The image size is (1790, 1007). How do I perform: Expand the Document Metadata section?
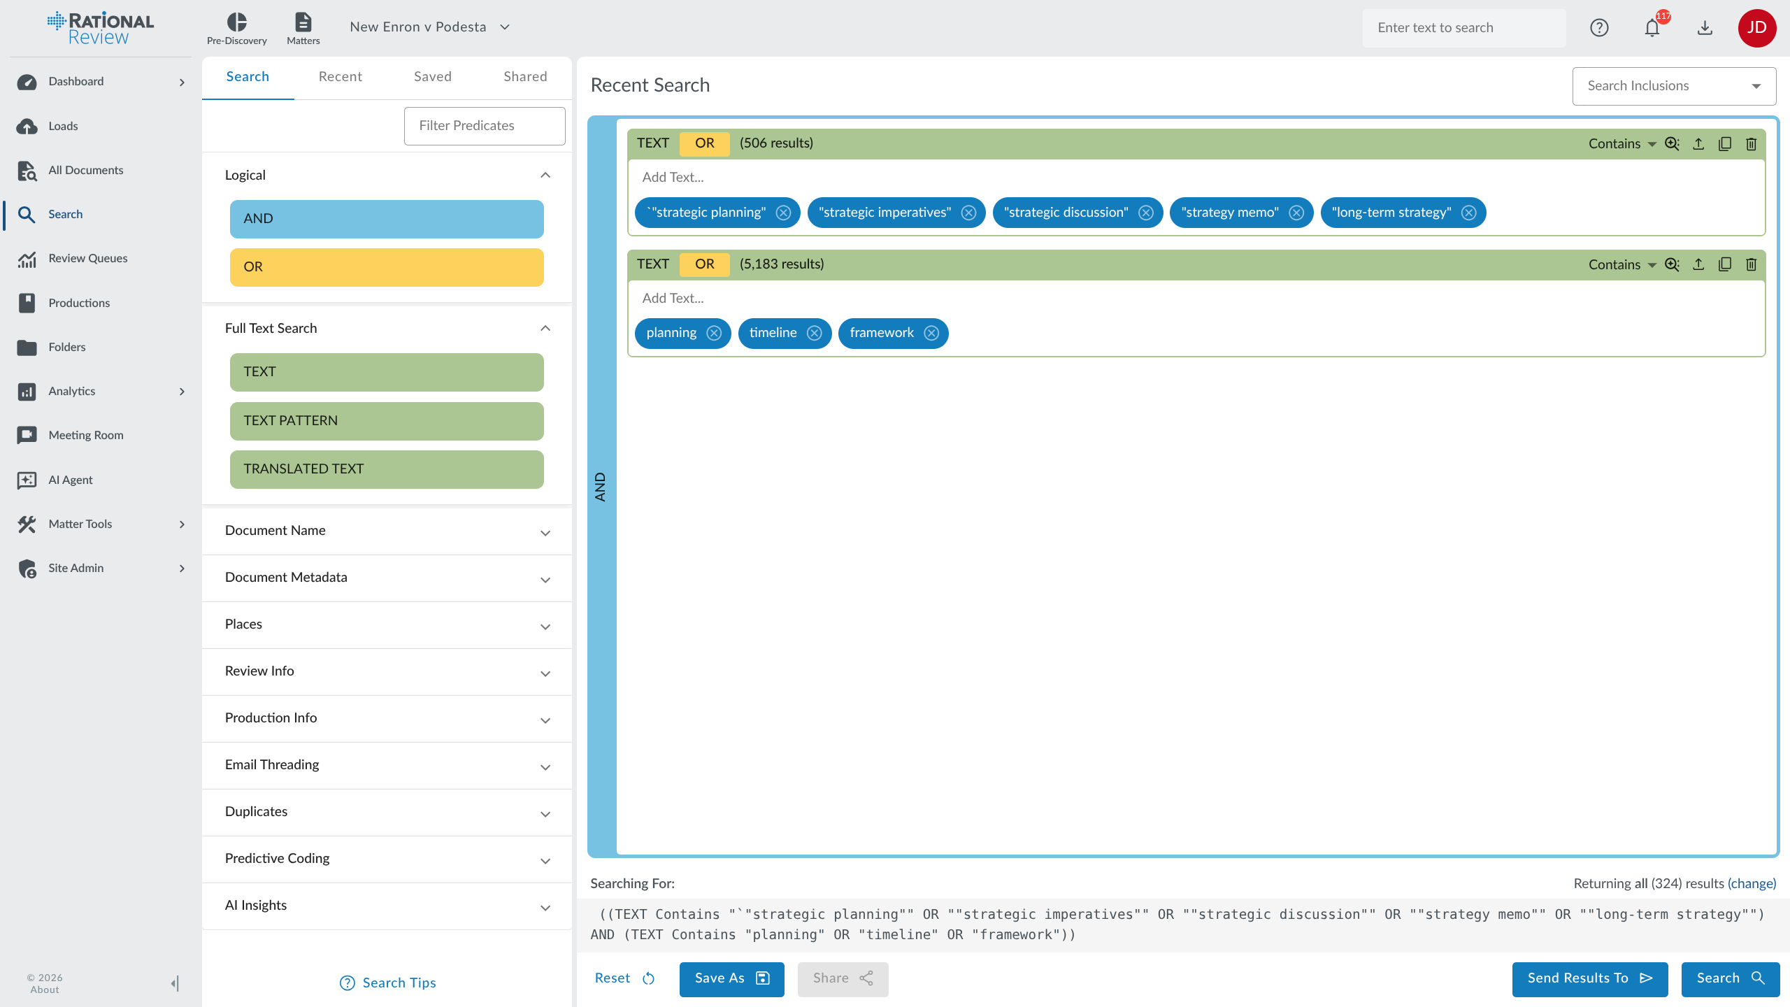(387, 578)
